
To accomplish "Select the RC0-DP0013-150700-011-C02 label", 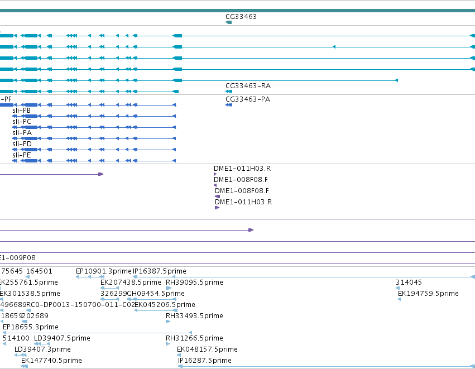I will [80, 305].
